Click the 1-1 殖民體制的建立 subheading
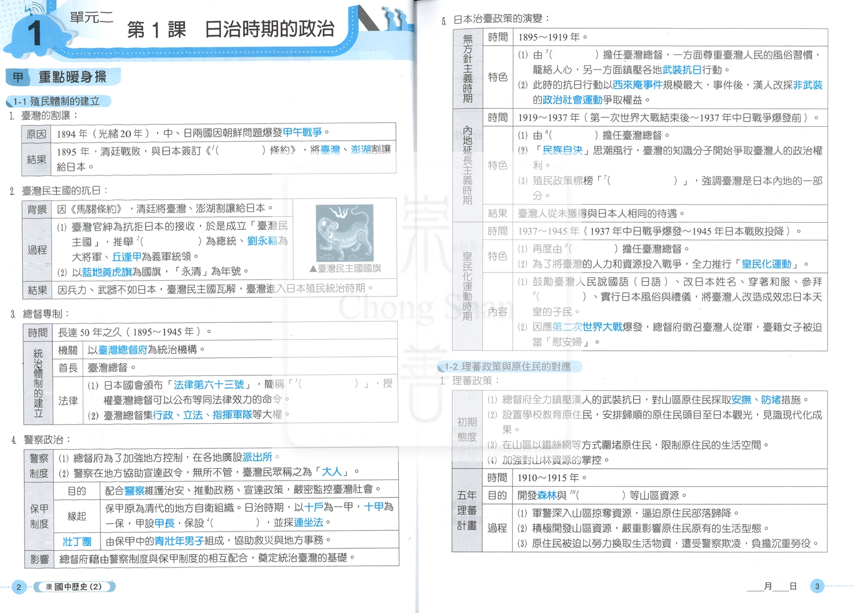The width and height of the screenshot is (854, 613). click(58, 101)
